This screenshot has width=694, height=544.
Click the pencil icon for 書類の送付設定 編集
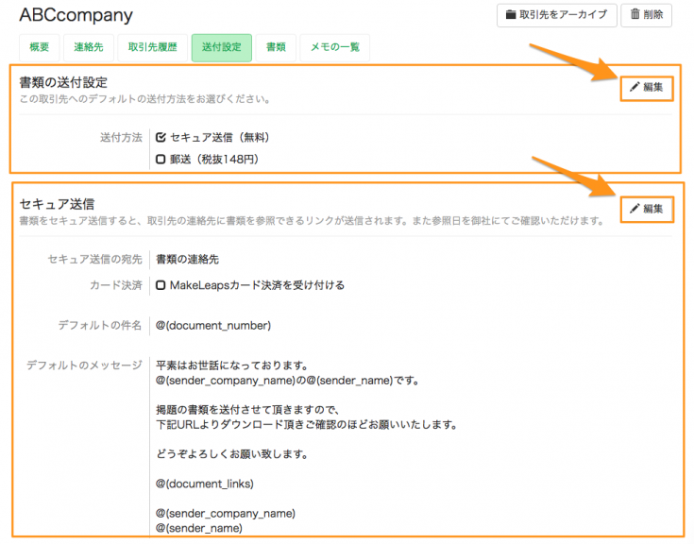pyautogui.click(x=635, y=88)
